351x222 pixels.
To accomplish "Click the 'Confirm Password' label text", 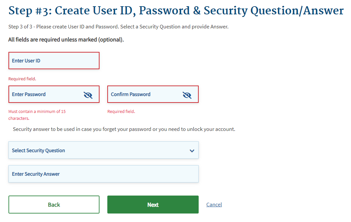I will point(130,94).
